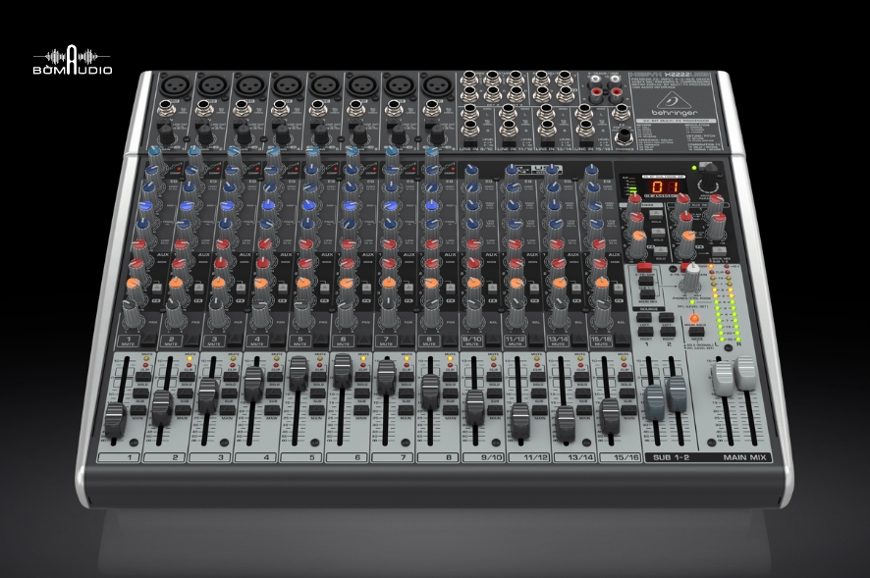870x578 pixels.
Task: Click the right white main mix fader
Action: point(744,372)
